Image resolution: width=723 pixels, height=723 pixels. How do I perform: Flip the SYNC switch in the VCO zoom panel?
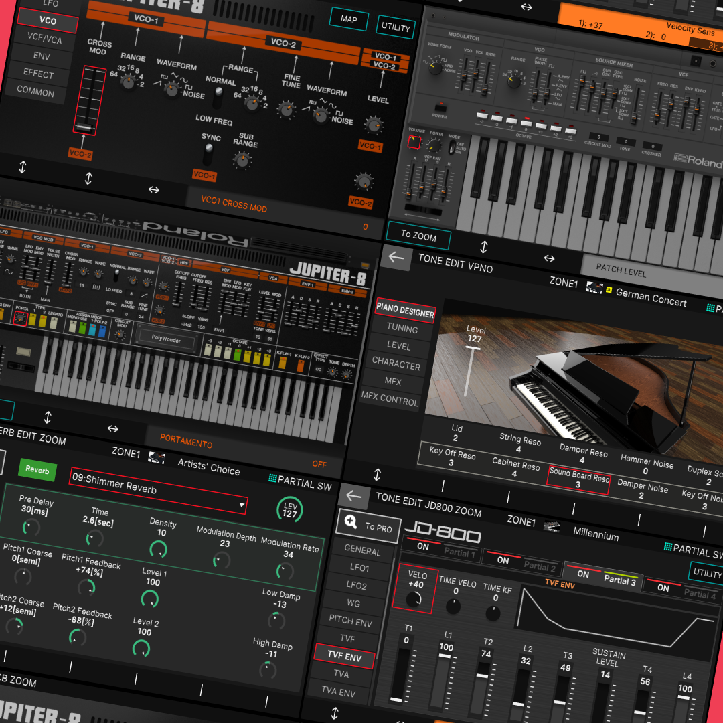point(208,155)
